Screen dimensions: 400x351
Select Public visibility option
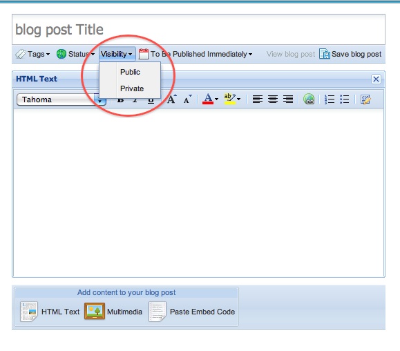[130, 72]
